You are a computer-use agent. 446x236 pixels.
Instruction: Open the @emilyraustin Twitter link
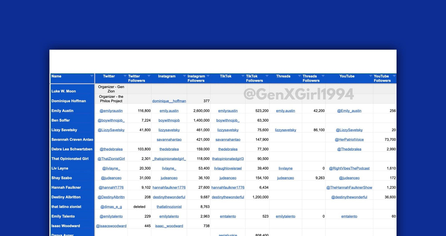point(111,111)
